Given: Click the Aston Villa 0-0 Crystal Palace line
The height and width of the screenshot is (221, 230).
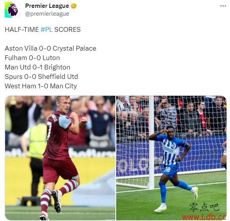Looking at the screenshot, I should pos(51,48).
